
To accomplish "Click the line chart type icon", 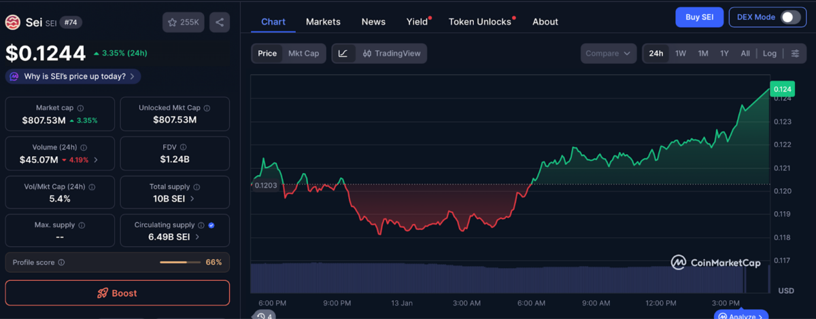I will pos(343,54).
